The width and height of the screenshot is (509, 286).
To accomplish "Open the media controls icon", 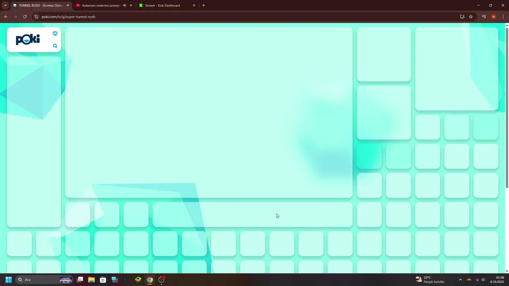I will coord(484,17).
